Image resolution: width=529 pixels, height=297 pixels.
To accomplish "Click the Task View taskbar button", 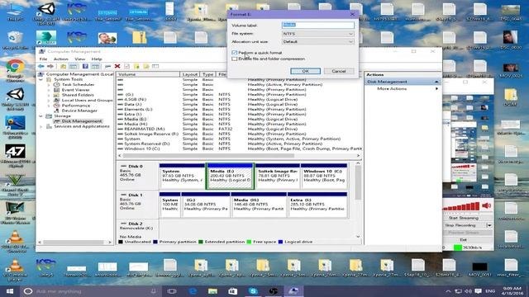I will click(172, 291).
